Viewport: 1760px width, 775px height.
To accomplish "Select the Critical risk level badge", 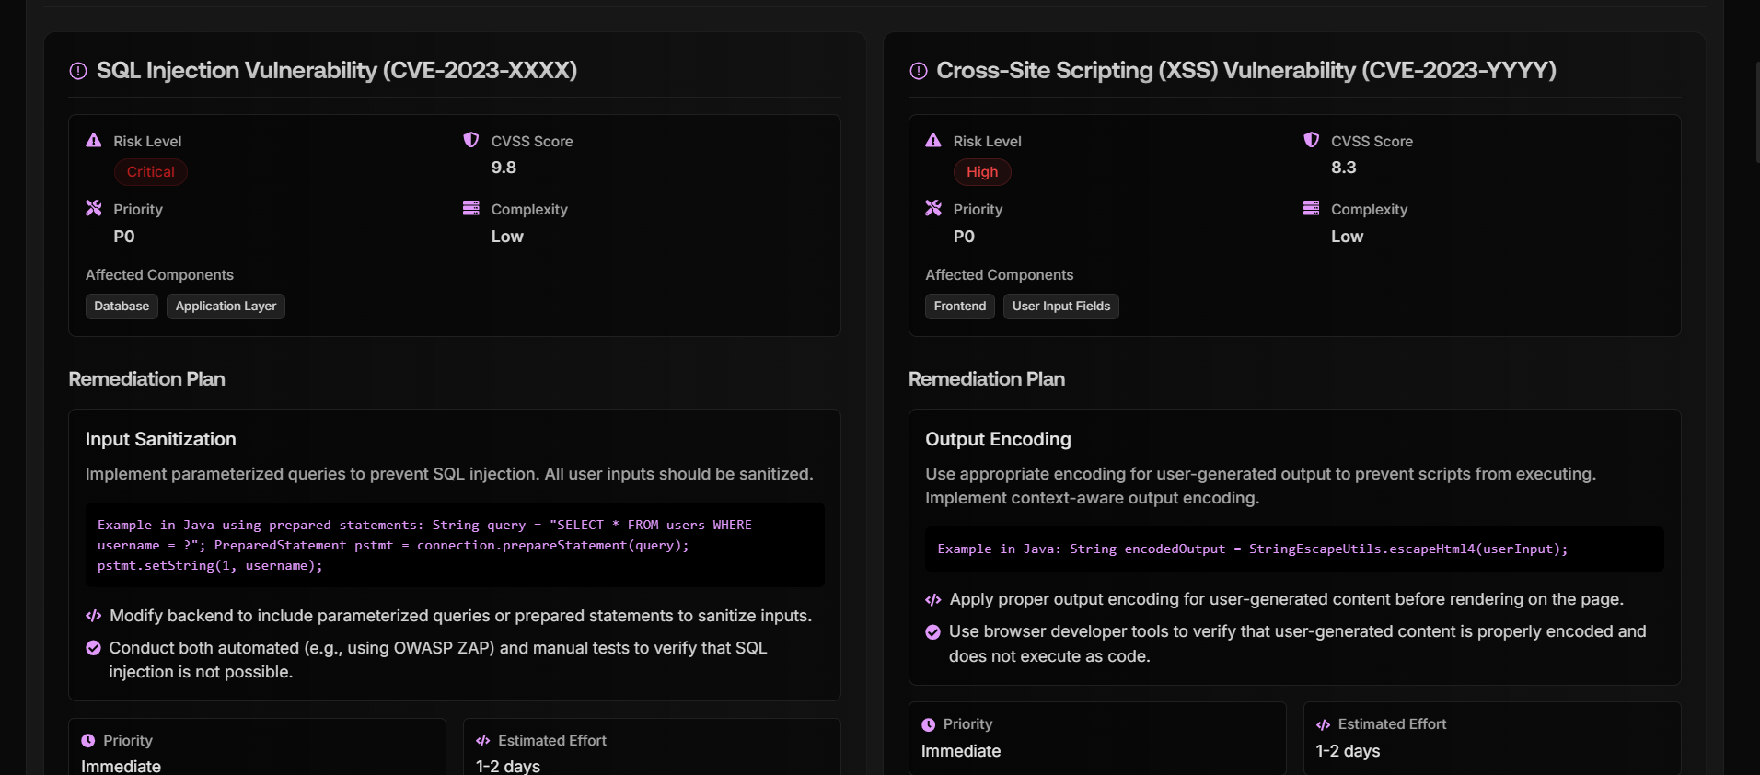I will pyautogui.click(x=151, y=172).
